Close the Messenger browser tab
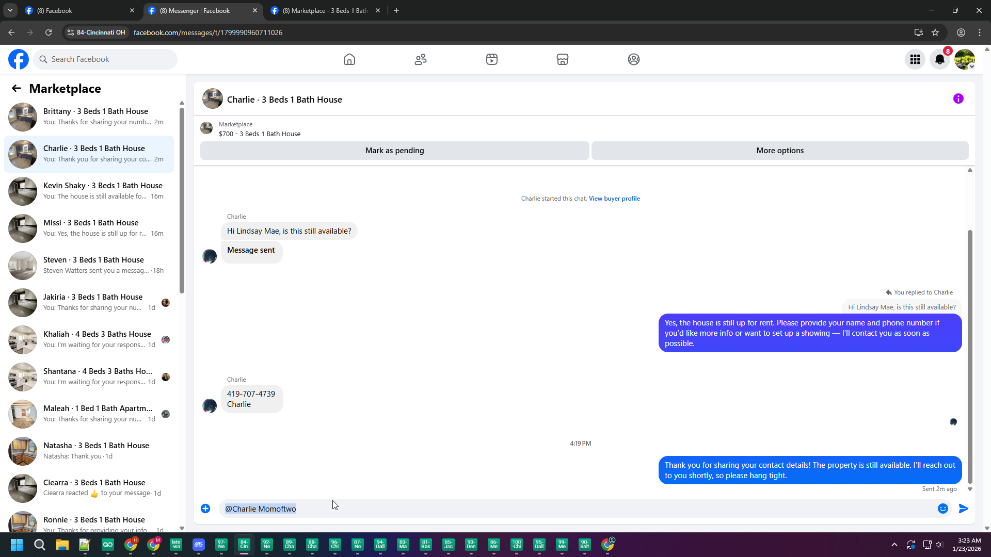 255,10
